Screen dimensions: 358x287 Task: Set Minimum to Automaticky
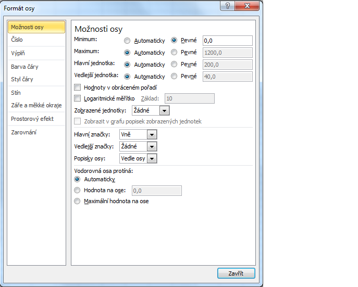tap(127, 41)
